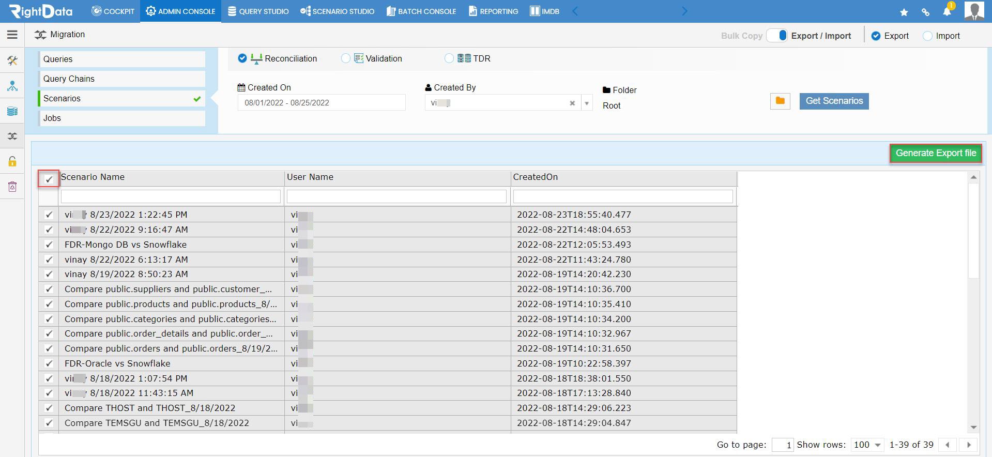The image size is (992, 457).
Task: Select vinay 8/19/2022 8:50:23 AM scenario
Action: pyautogui.click(x=126, y=274)
